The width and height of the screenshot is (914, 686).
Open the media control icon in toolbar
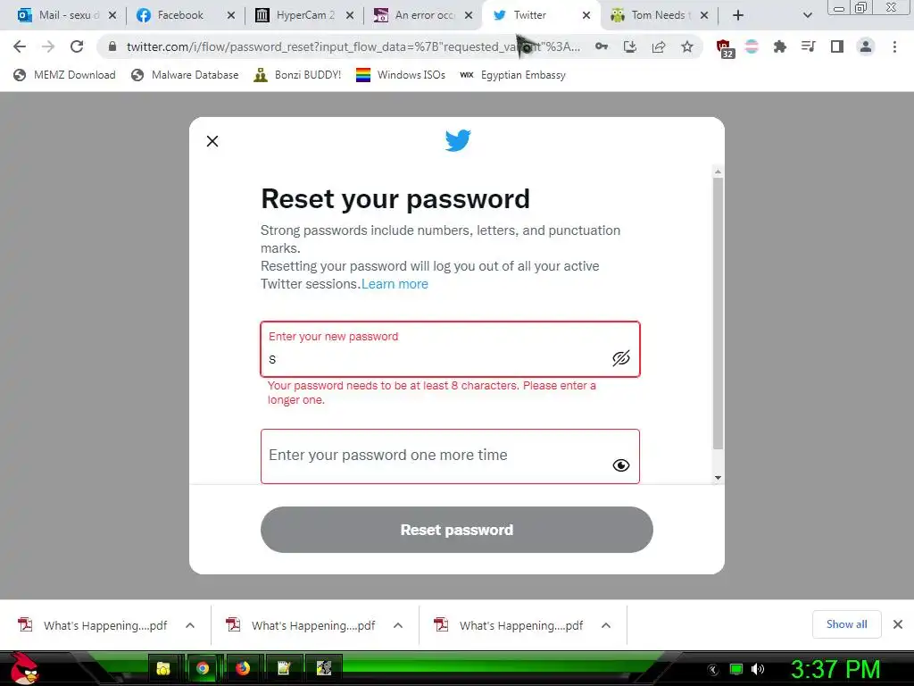click(x=808, y=46)
